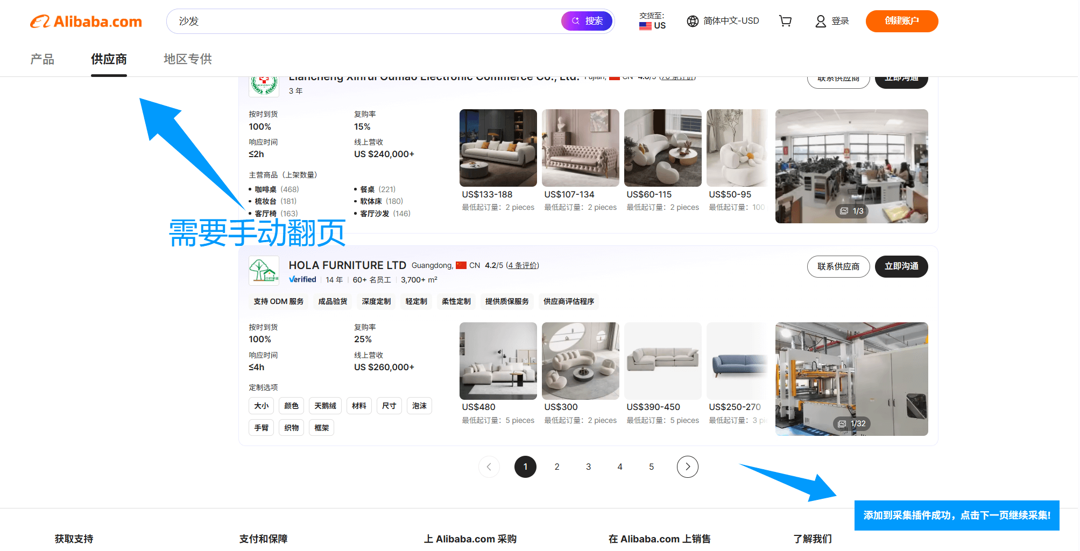This screenshot has width=1080, height=551.
Task: Click Liancheng Xinrui supplier logo
Action: coord(264,86)
